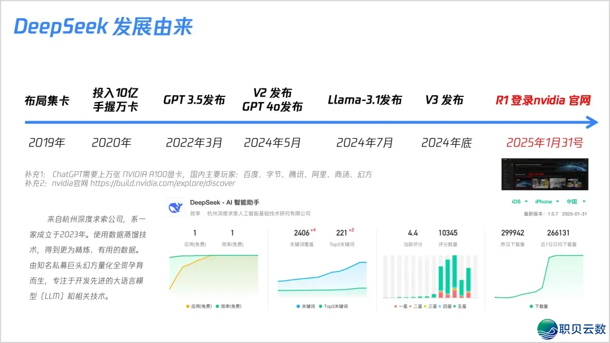Open the build.nvidia.com/explore/discover link
Image resolution: width=610 pixels, height=343 pixels.
coord(163,183)
